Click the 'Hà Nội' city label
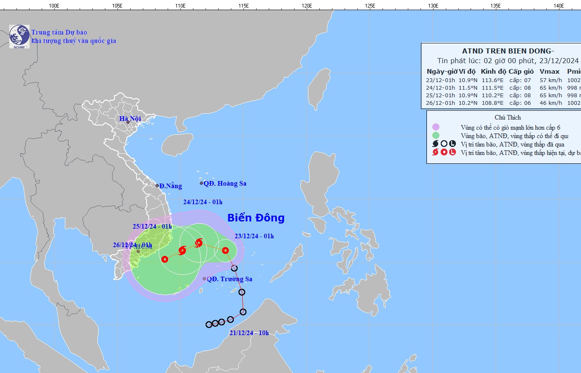Viewport: 581px width, 373px height. click(x=130, y=119)
